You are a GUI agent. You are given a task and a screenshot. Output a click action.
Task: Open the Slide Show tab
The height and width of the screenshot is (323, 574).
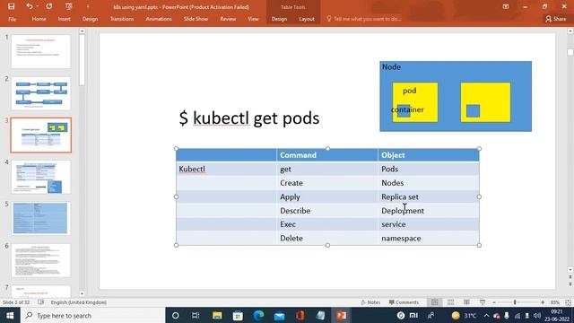196,19
